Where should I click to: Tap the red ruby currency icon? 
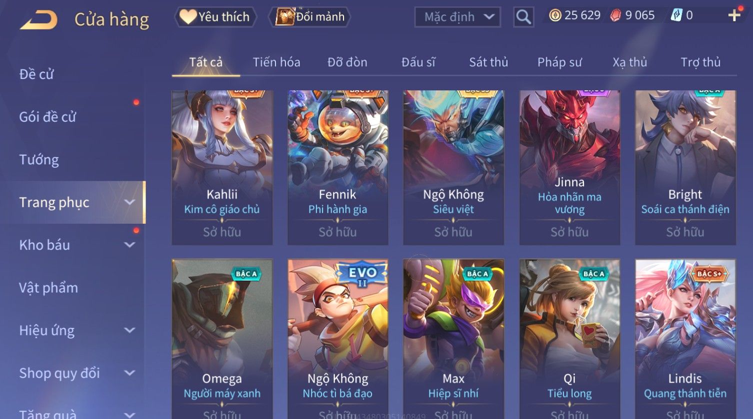[x=615, y=16]
